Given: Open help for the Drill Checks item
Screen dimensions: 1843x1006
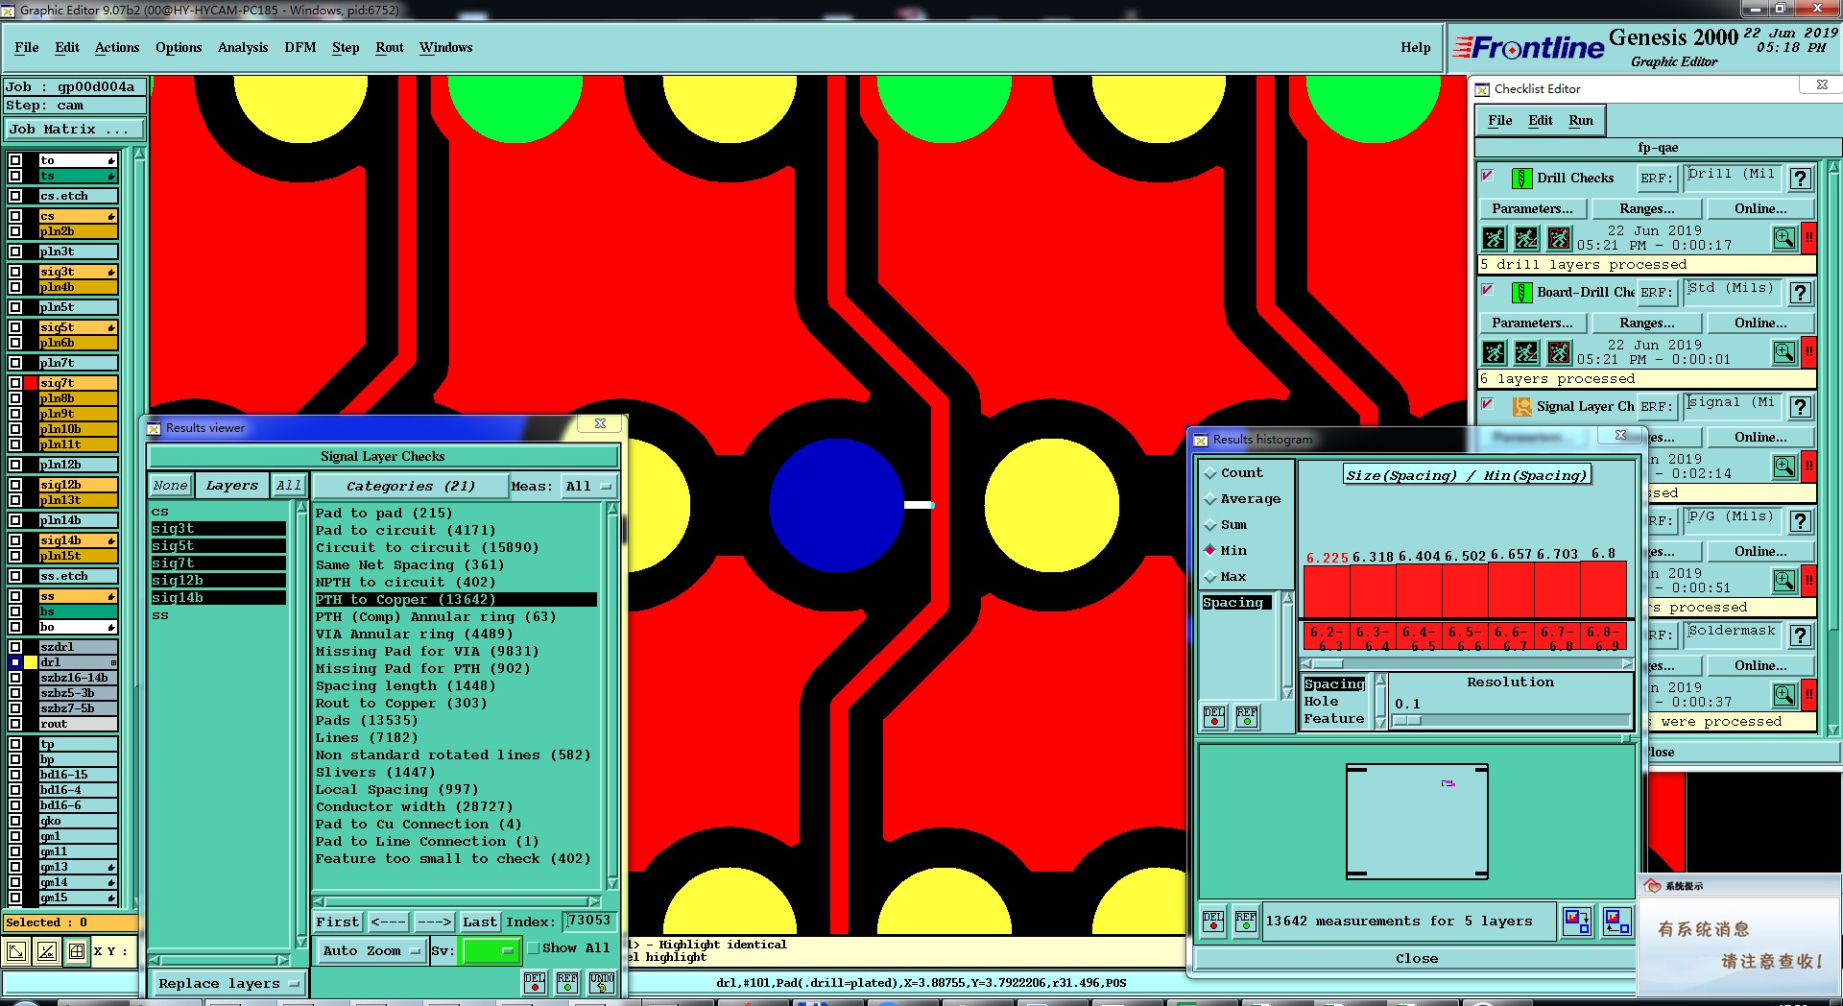Looking at the screenshot, I should (x=1801, y=178).
